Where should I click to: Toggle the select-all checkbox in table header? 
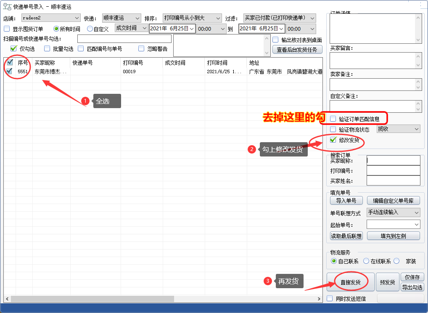[10, 63]
